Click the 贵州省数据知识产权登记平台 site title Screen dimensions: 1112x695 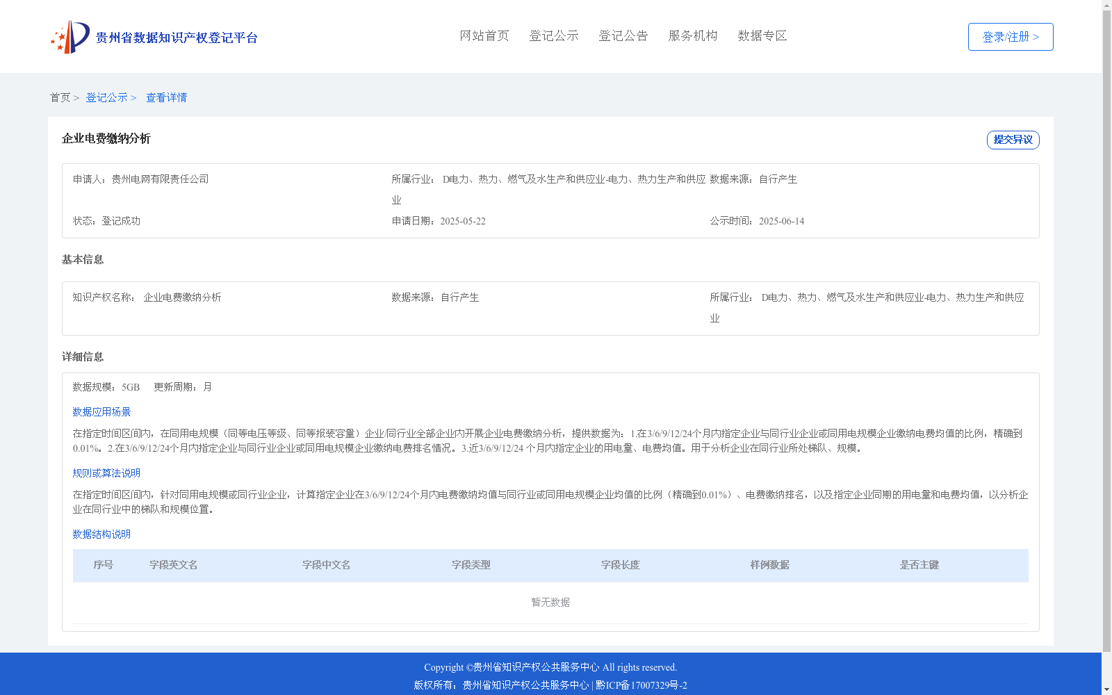(x=177, y=38)
